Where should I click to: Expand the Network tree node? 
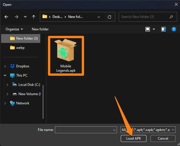5,103
